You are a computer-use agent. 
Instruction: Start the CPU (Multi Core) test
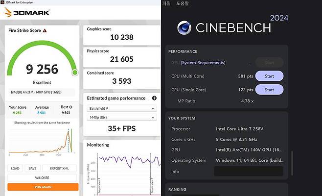[269, 76]
